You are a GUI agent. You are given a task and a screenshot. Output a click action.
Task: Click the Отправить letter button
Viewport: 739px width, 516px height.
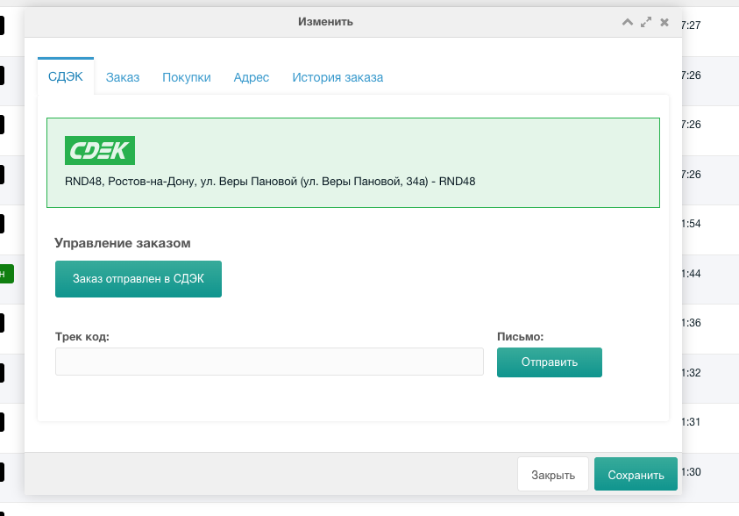click(x=549, y=362)
